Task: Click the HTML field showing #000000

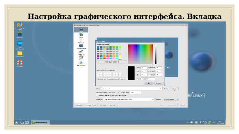Action: pos(148,79)
